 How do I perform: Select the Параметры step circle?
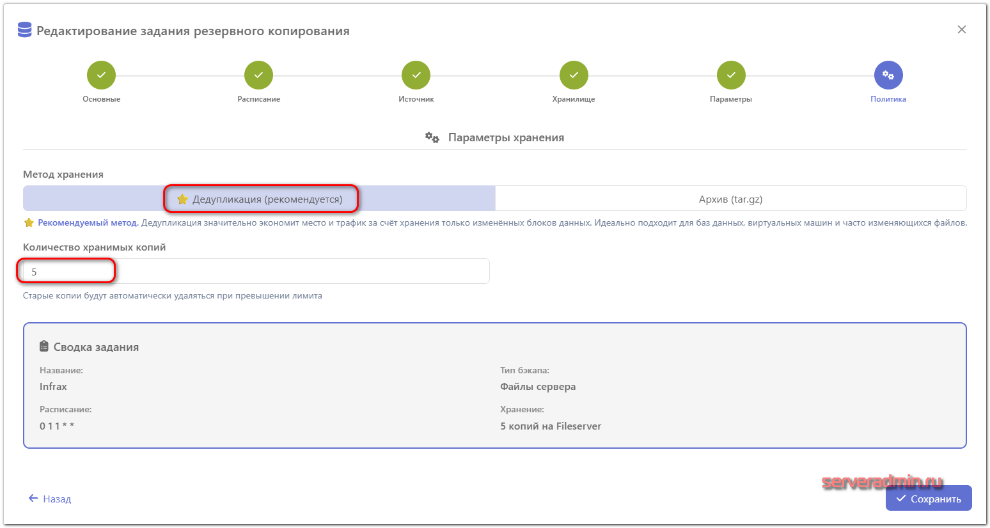pyautogui.click(x=731, y=75)
